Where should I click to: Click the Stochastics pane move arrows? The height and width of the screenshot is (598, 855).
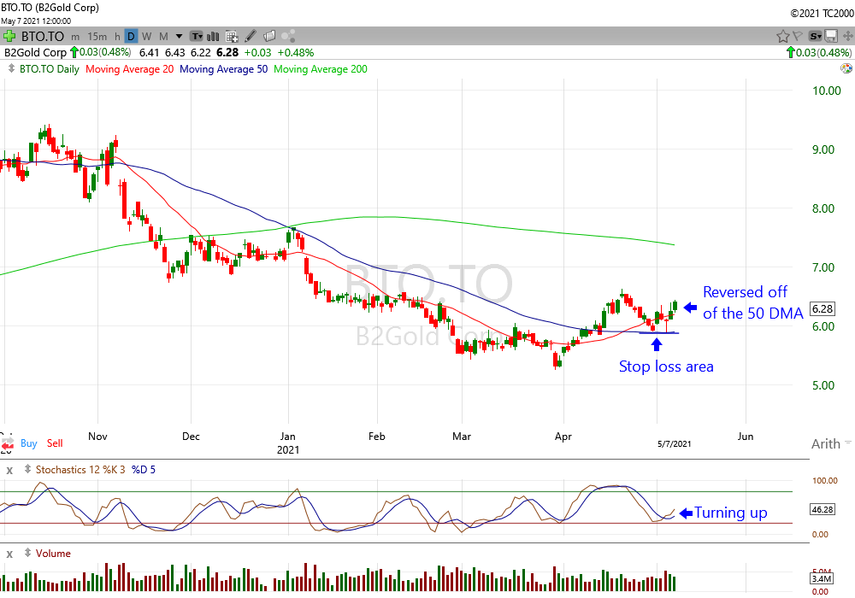point(27,469)
